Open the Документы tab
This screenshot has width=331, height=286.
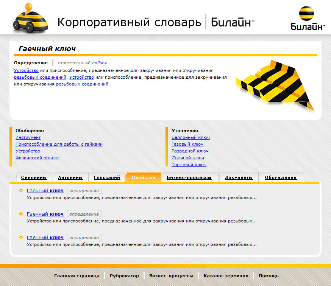239,177
